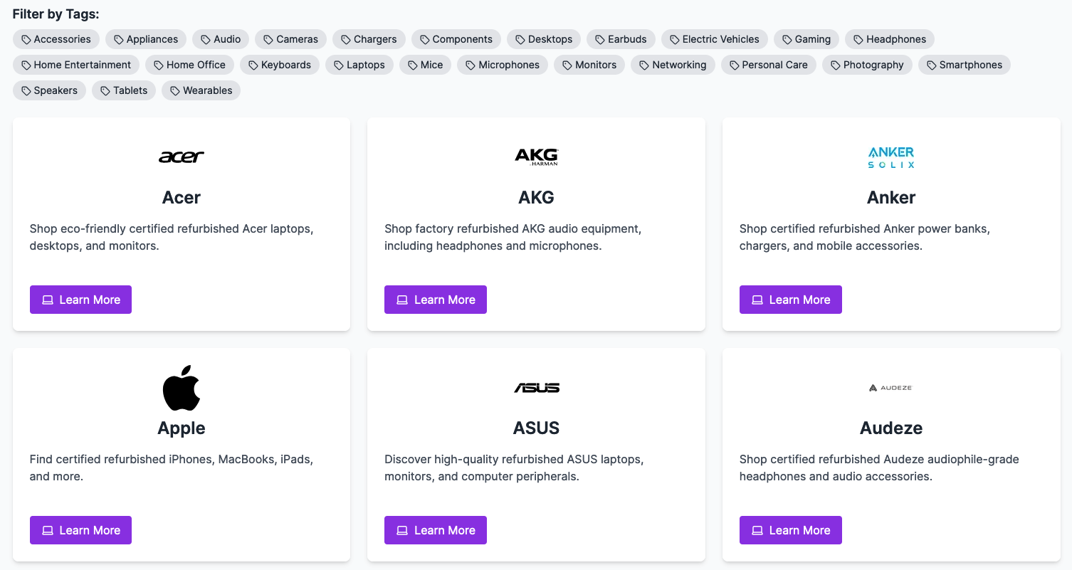Filter by the Appliances tag
This screenshot has width=1072, height=570.
point(146,39)
